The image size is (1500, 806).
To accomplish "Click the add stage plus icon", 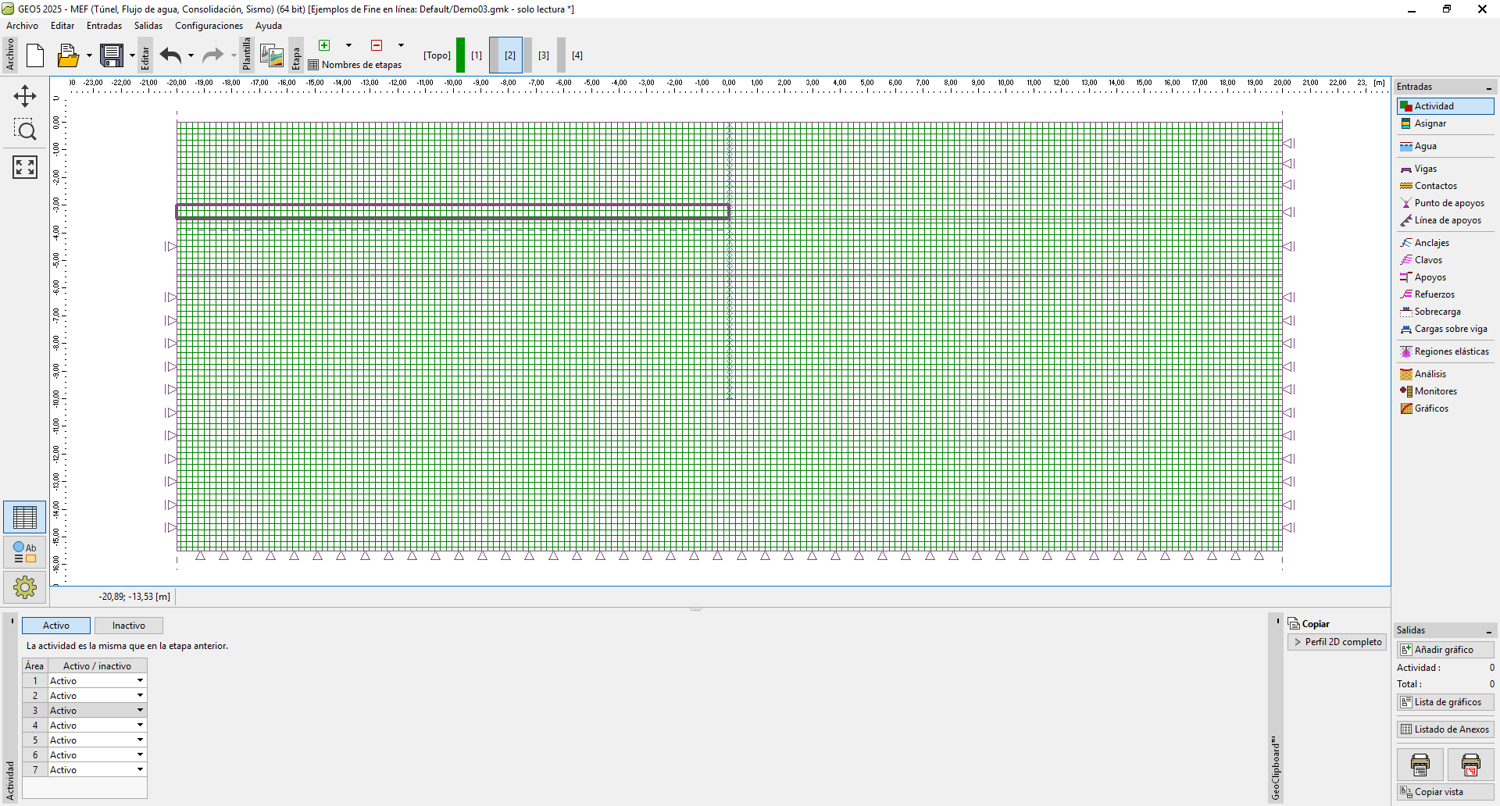I will click(324, 45).
